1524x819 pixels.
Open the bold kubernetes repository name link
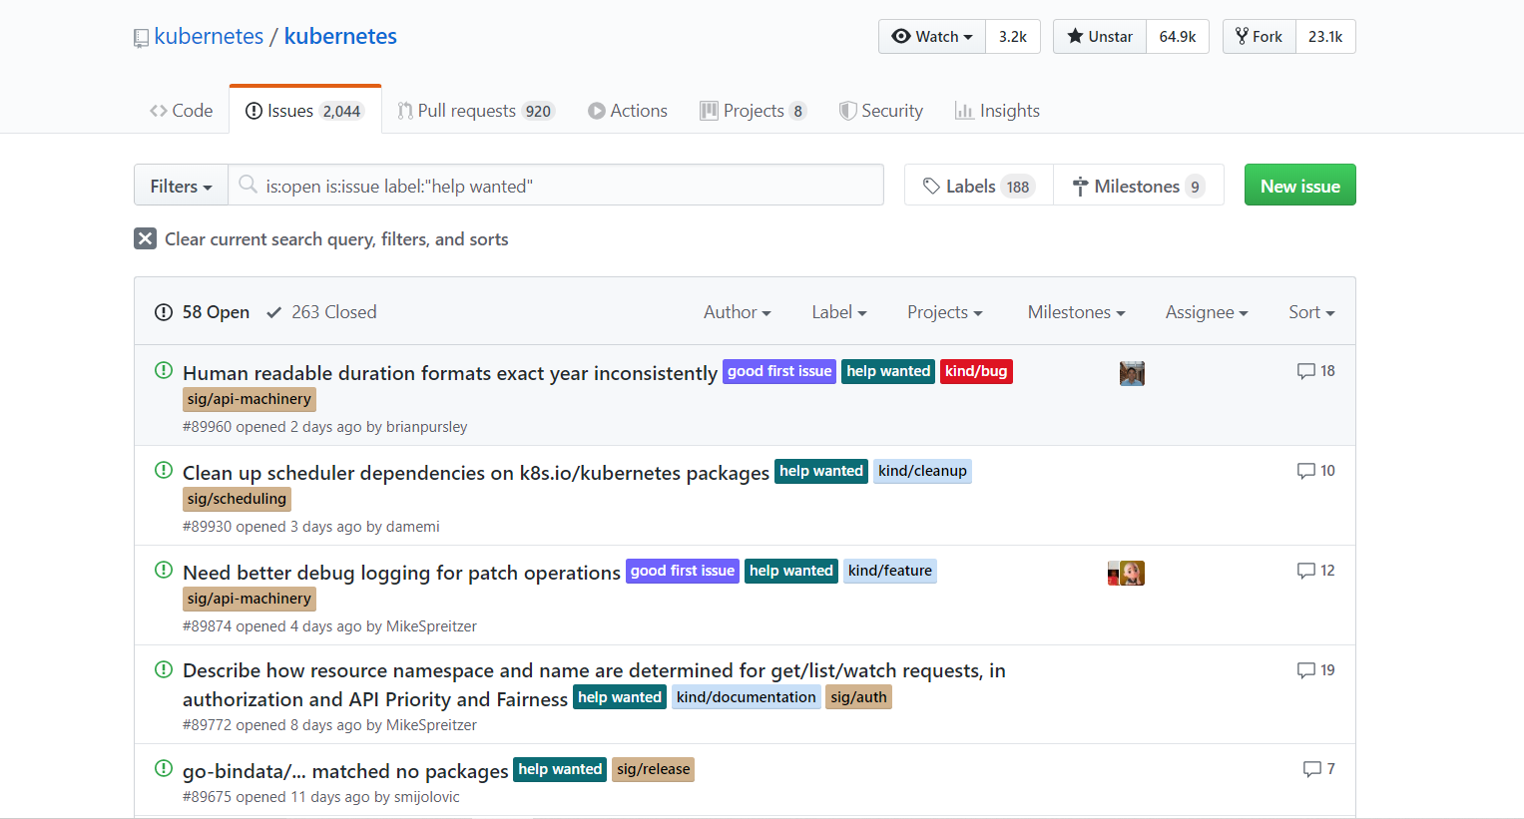click(x=340, y=37)
